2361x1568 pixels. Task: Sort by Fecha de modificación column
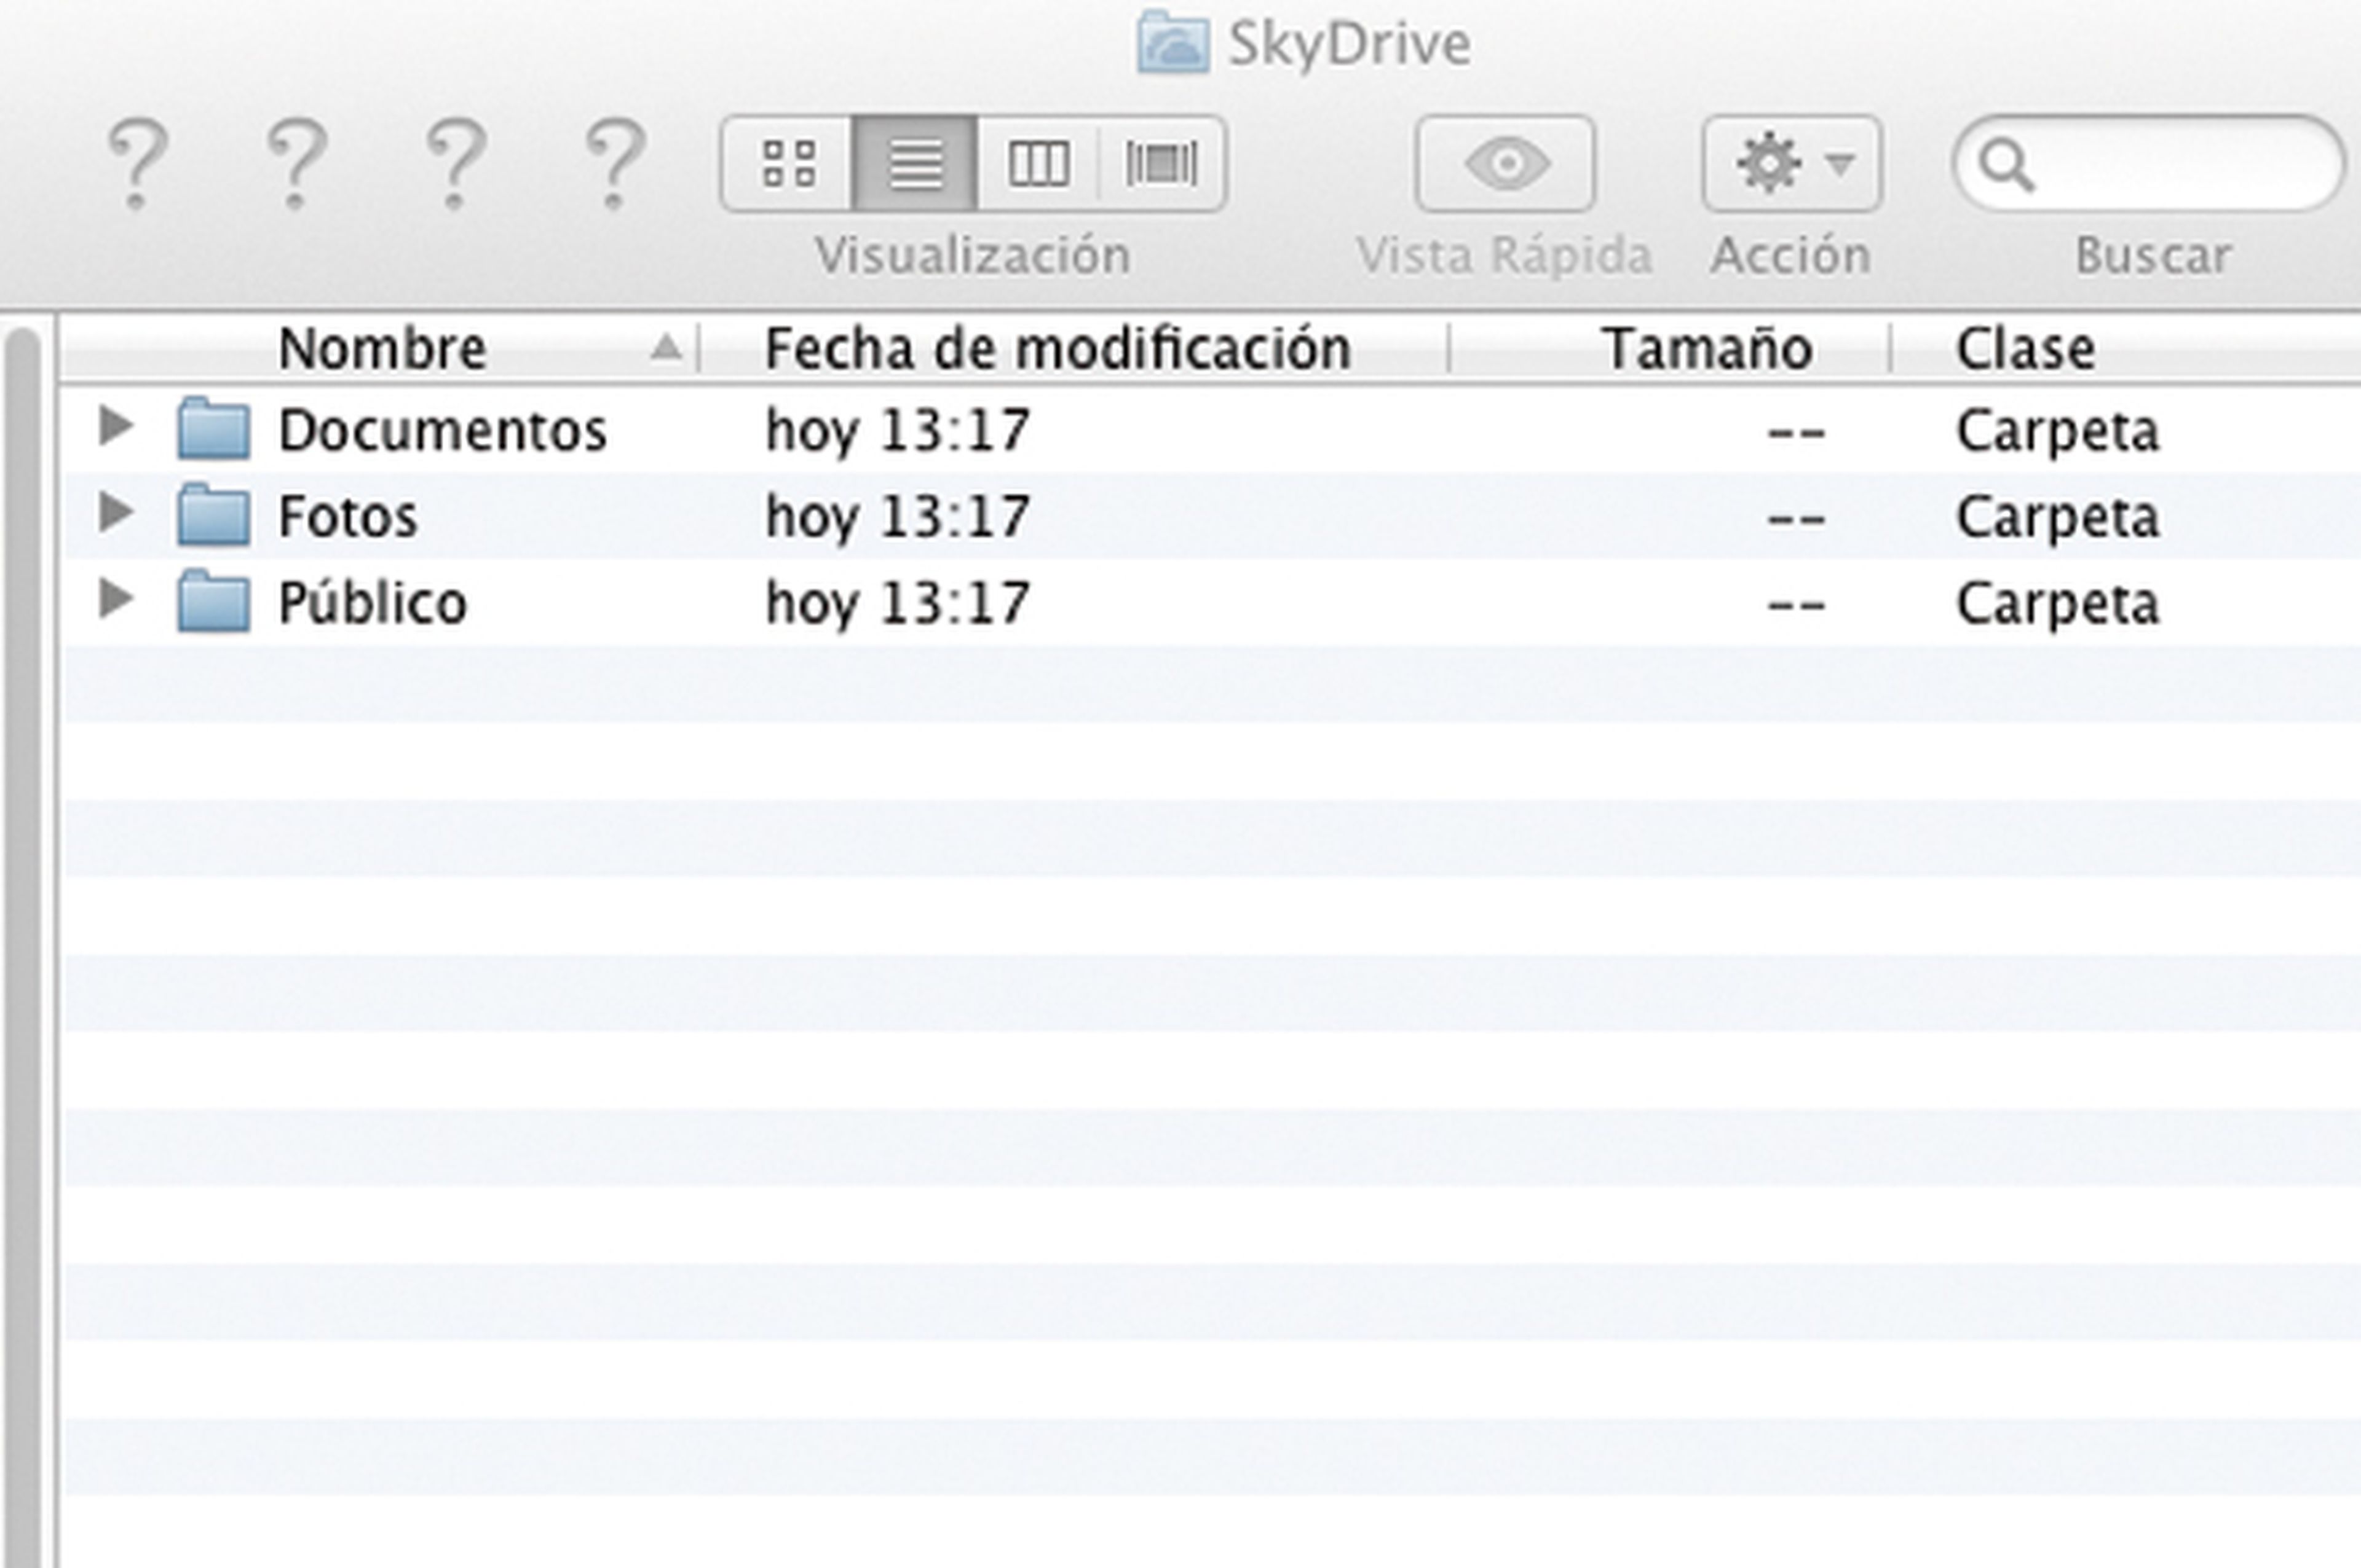pos(1058,349)
